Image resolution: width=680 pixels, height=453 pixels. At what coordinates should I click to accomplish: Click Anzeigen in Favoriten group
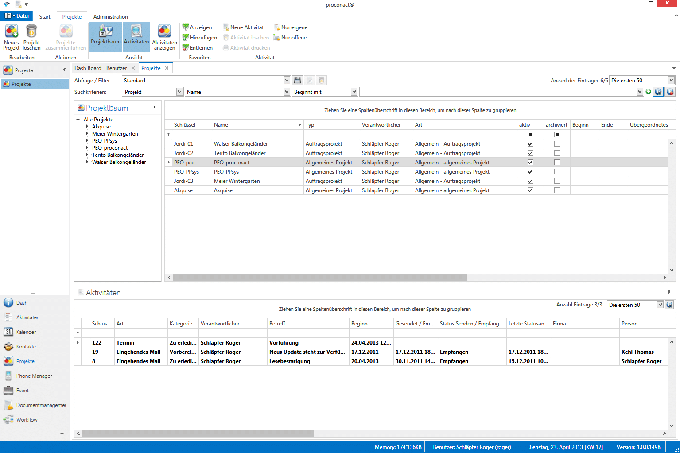pyautogui.click(x=197, y=27)
